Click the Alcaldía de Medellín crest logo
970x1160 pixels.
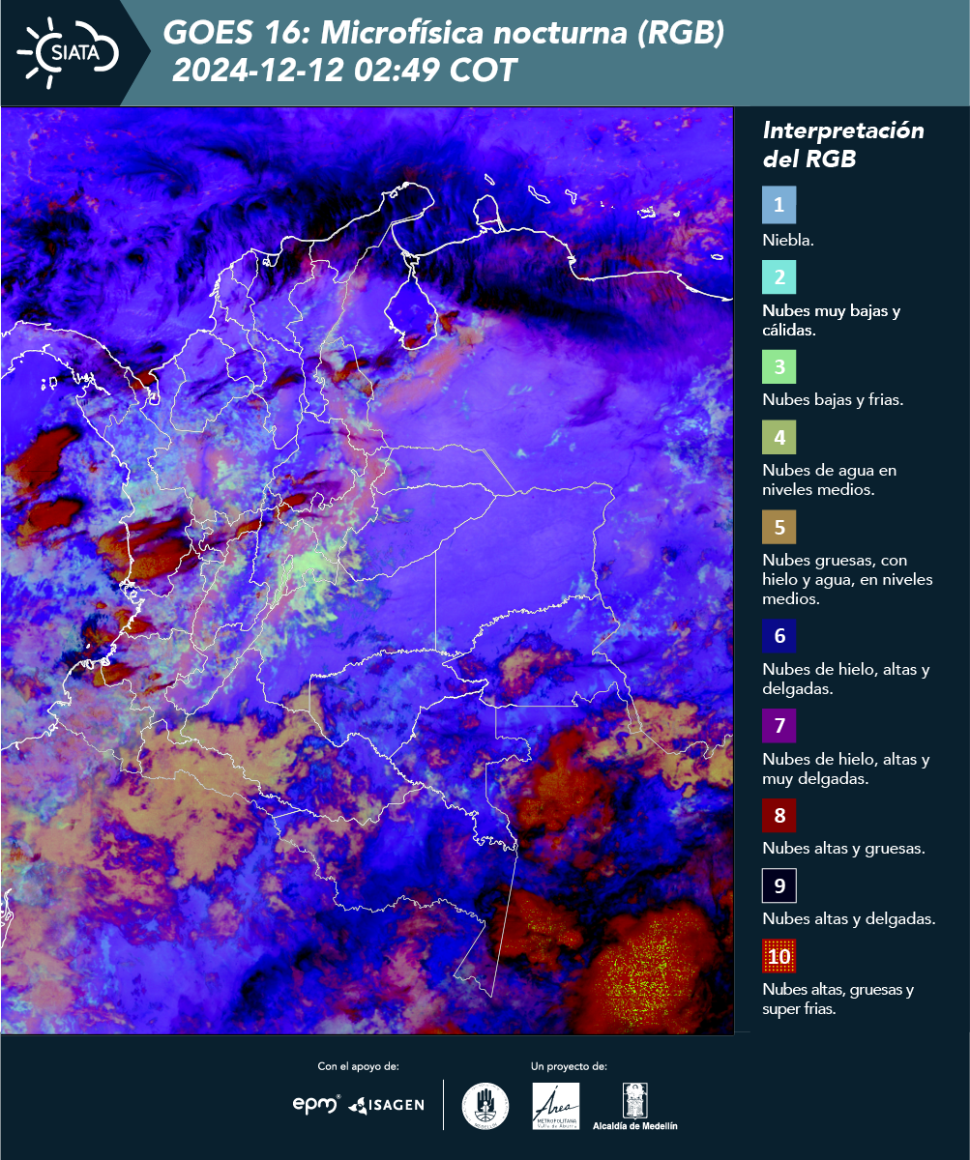click(635, 1107)
